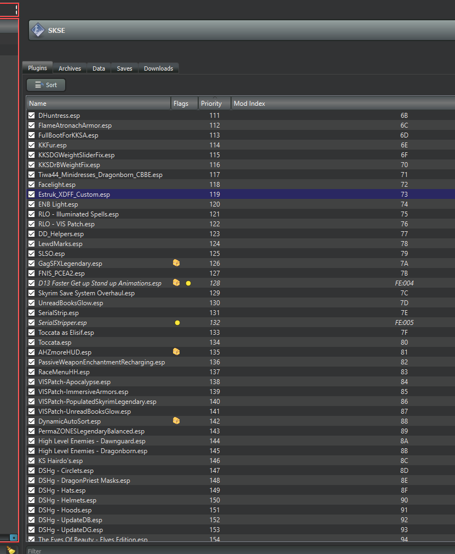Click archive flag icon for GagSFXLegendary.esp
The width and height of the screenshot is (455, 554).
pyautogui.click(x=176, y=263)
